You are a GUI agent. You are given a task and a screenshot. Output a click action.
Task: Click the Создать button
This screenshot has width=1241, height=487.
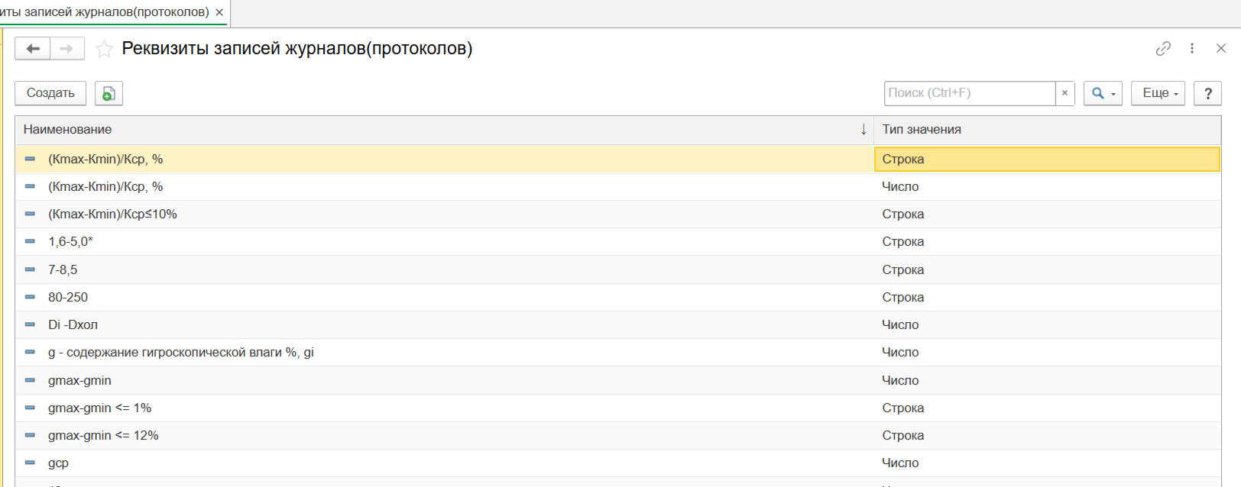(x=50, y=93)
